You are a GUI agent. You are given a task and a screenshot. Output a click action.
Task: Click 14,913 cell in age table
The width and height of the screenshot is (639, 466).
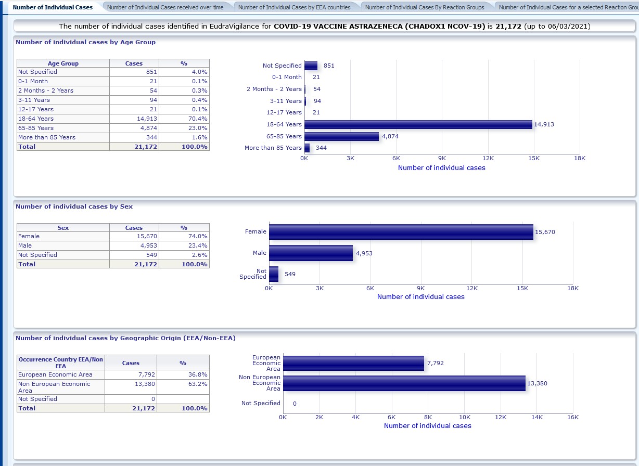click(134, 119)
